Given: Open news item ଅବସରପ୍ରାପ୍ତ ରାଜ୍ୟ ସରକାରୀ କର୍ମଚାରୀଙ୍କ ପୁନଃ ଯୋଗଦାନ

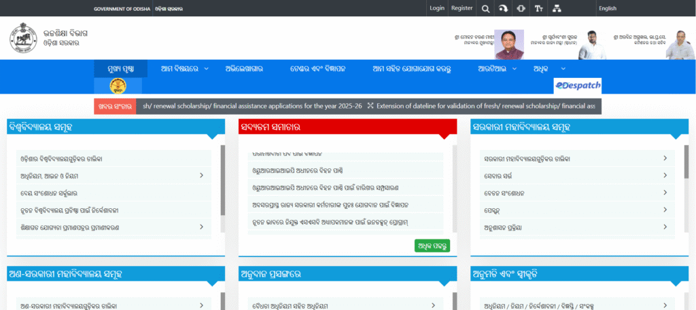Looking at the screenshot, I should coord(345,205).
